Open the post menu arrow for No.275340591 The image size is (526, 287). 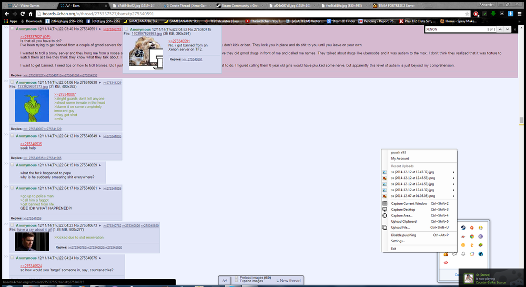[100, 29]
